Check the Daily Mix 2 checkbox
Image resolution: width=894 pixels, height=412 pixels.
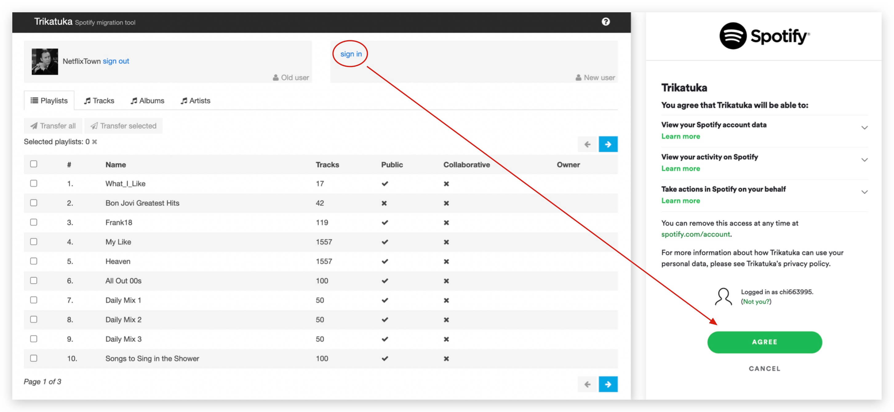pyautogui.click(x=33, y=319)
